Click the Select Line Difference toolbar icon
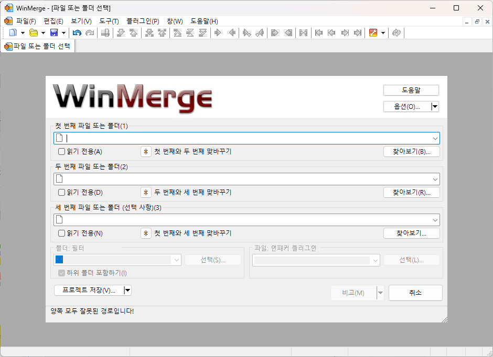Screen dimensions: 493x357 point(105,32)
